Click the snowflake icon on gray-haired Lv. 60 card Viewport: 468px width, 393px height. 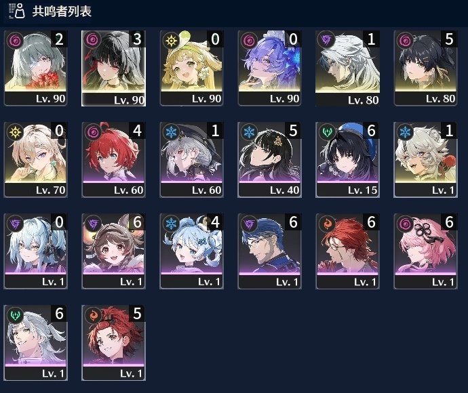172,131
